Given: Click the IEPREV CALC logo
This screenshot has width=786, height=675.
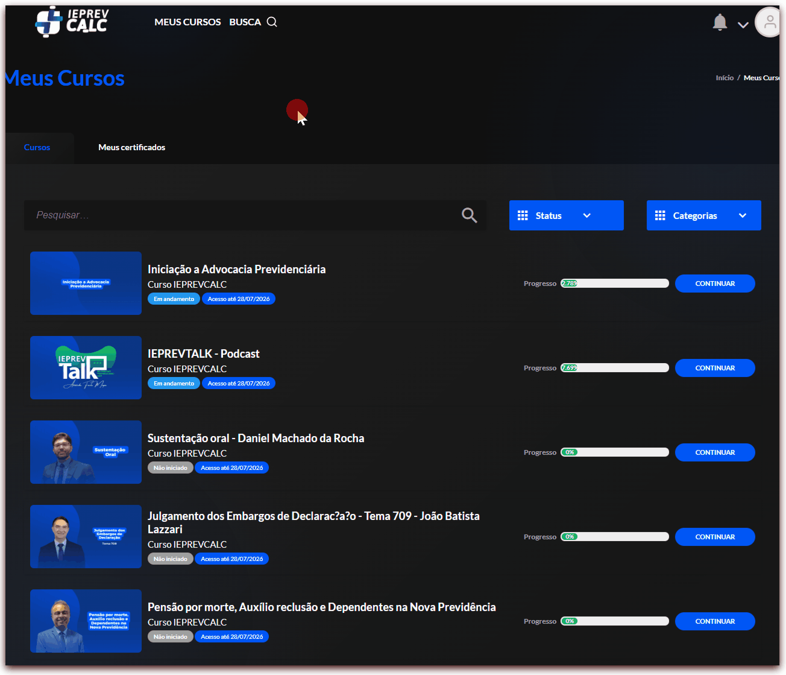Looking at the screenshot, I should [x=72, y=22].
